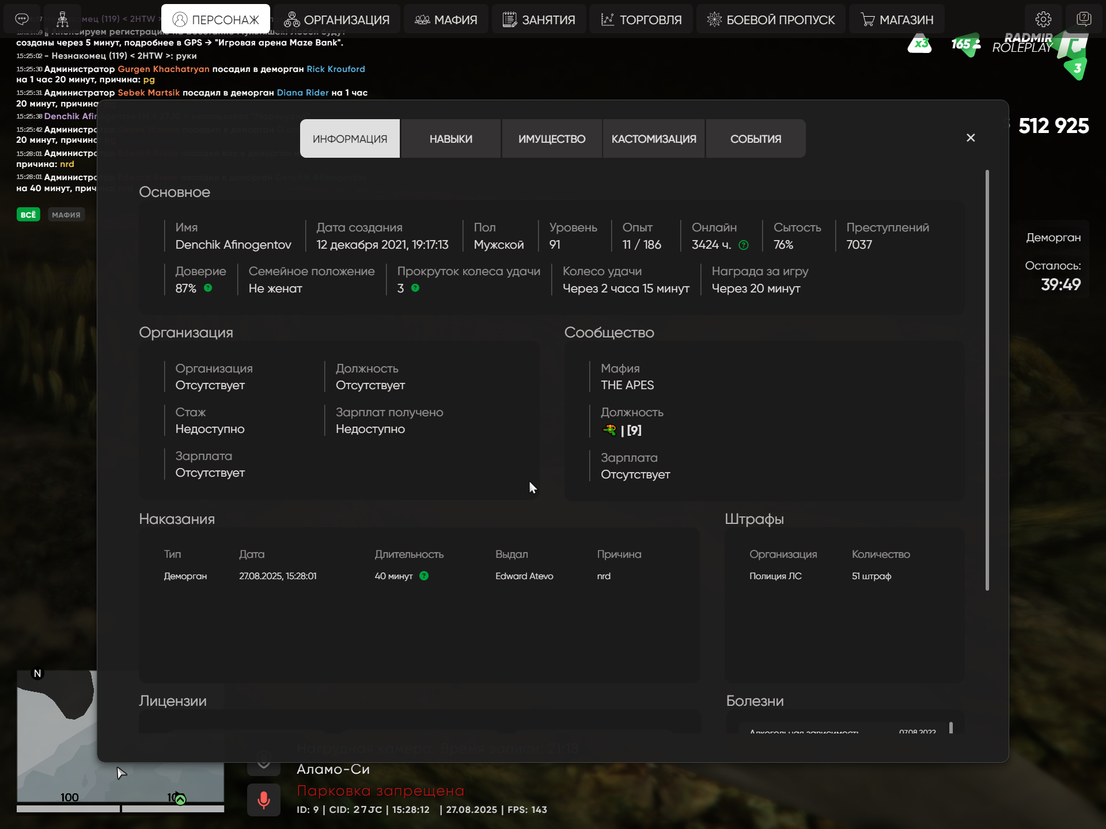Click the armor bar under minimap
1106x829 pixels.
[x=173, y=809]
